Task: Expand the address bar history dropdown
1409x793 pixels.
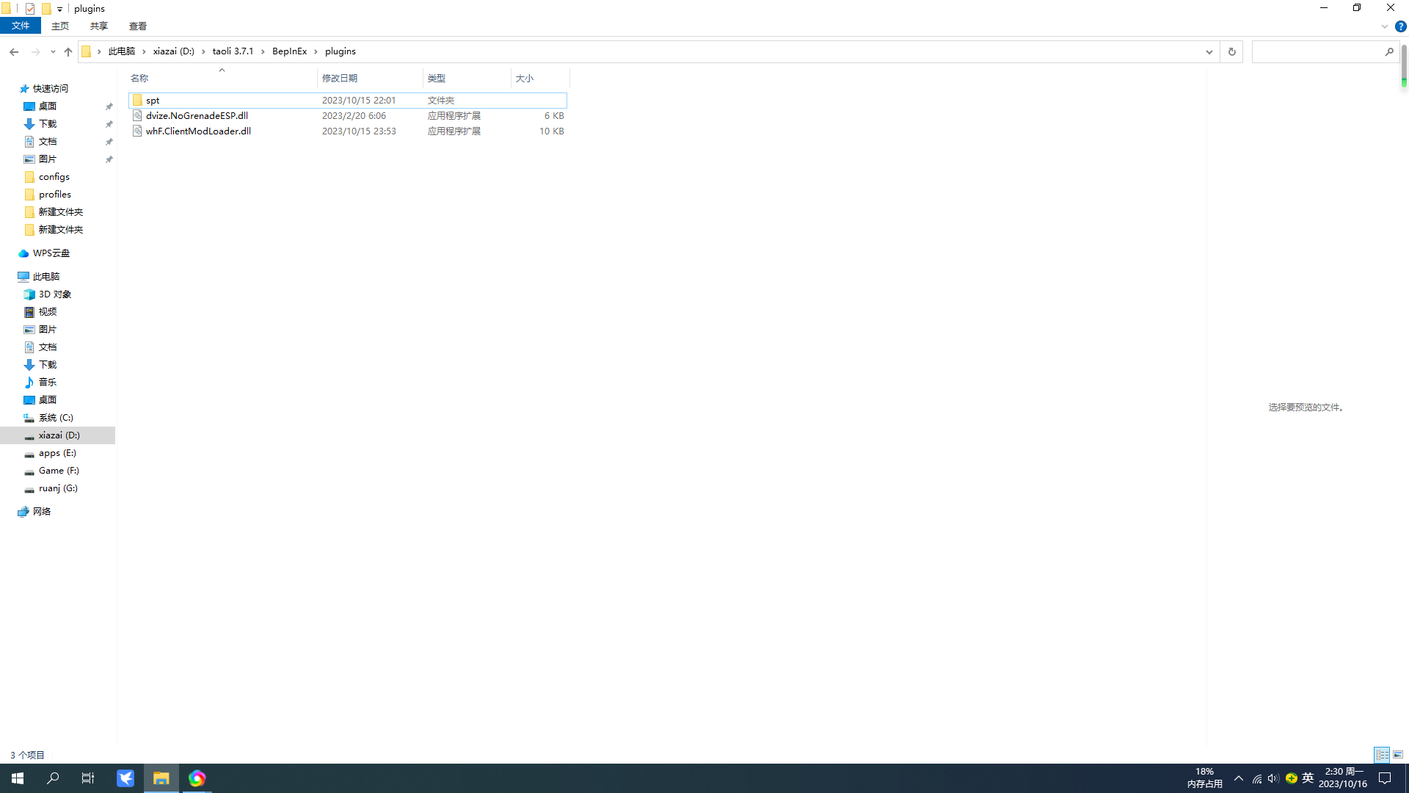Action: click(x=1209, y=51)
